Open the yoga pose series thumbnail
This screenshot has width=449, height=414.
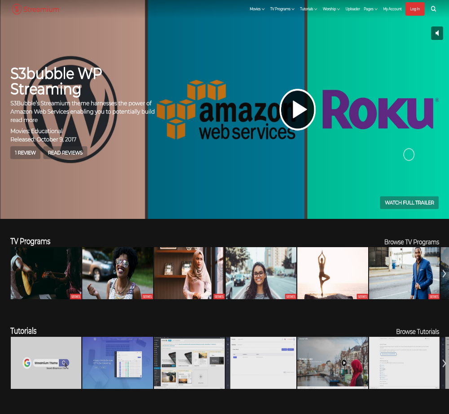[x=332, y=273]
